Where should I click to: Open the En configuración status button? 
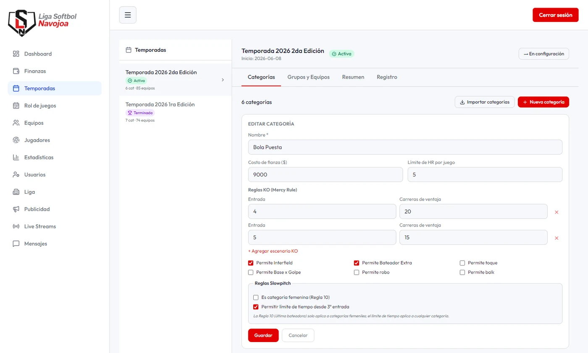click(544, 54)
